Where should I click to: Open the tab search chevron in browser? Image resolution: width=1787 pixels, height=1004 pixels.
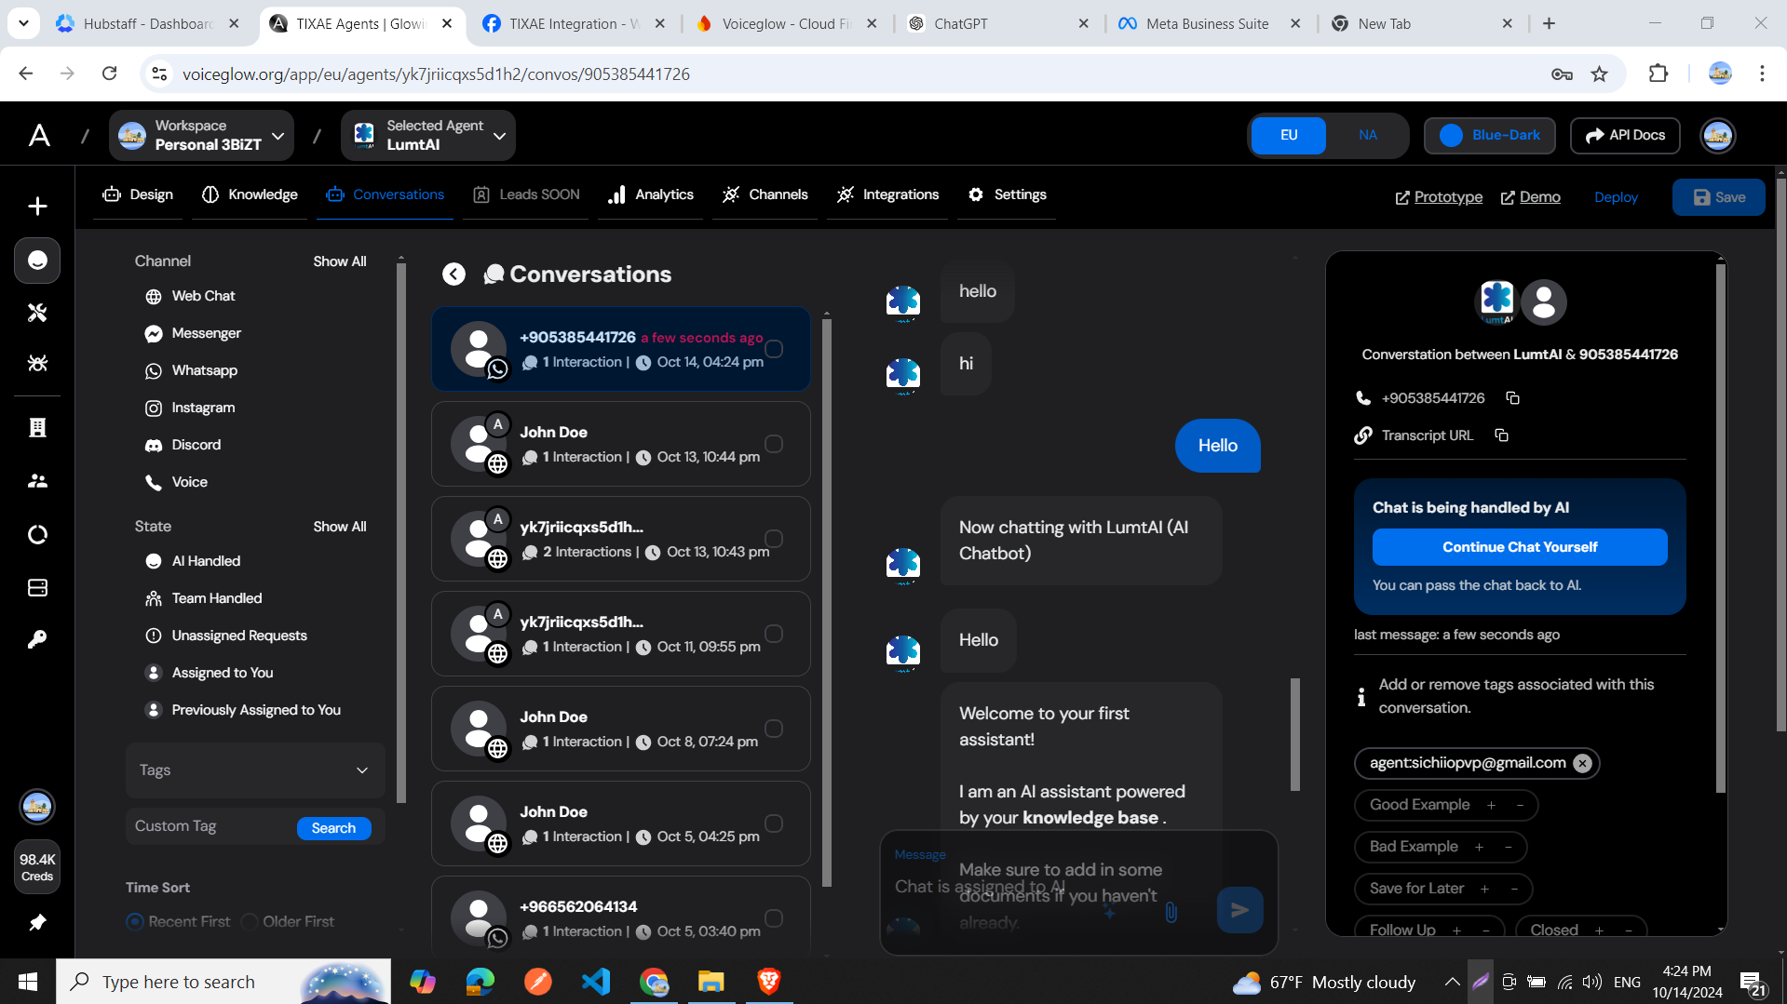click(23, 23)
